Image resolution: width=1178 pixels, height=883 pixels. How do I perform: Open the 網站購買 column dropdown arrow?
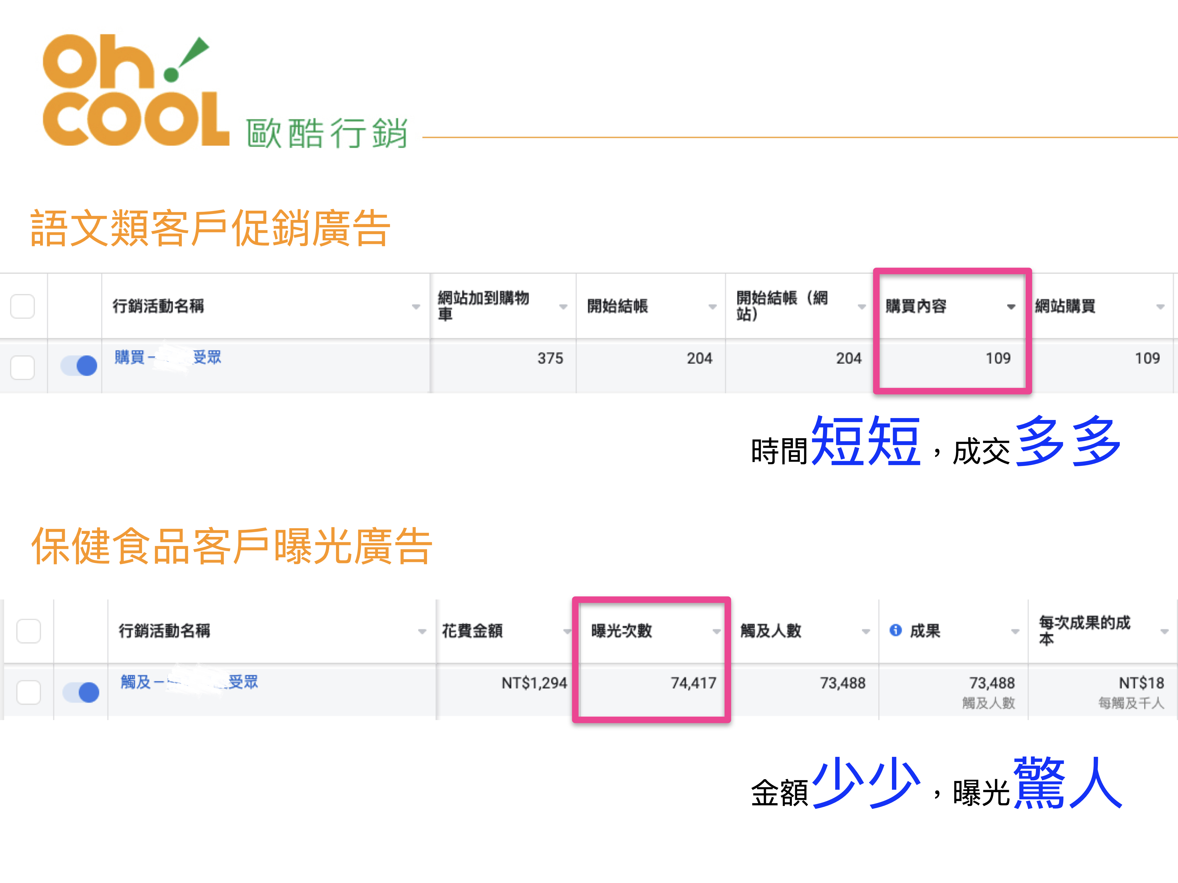point(1160,307)
